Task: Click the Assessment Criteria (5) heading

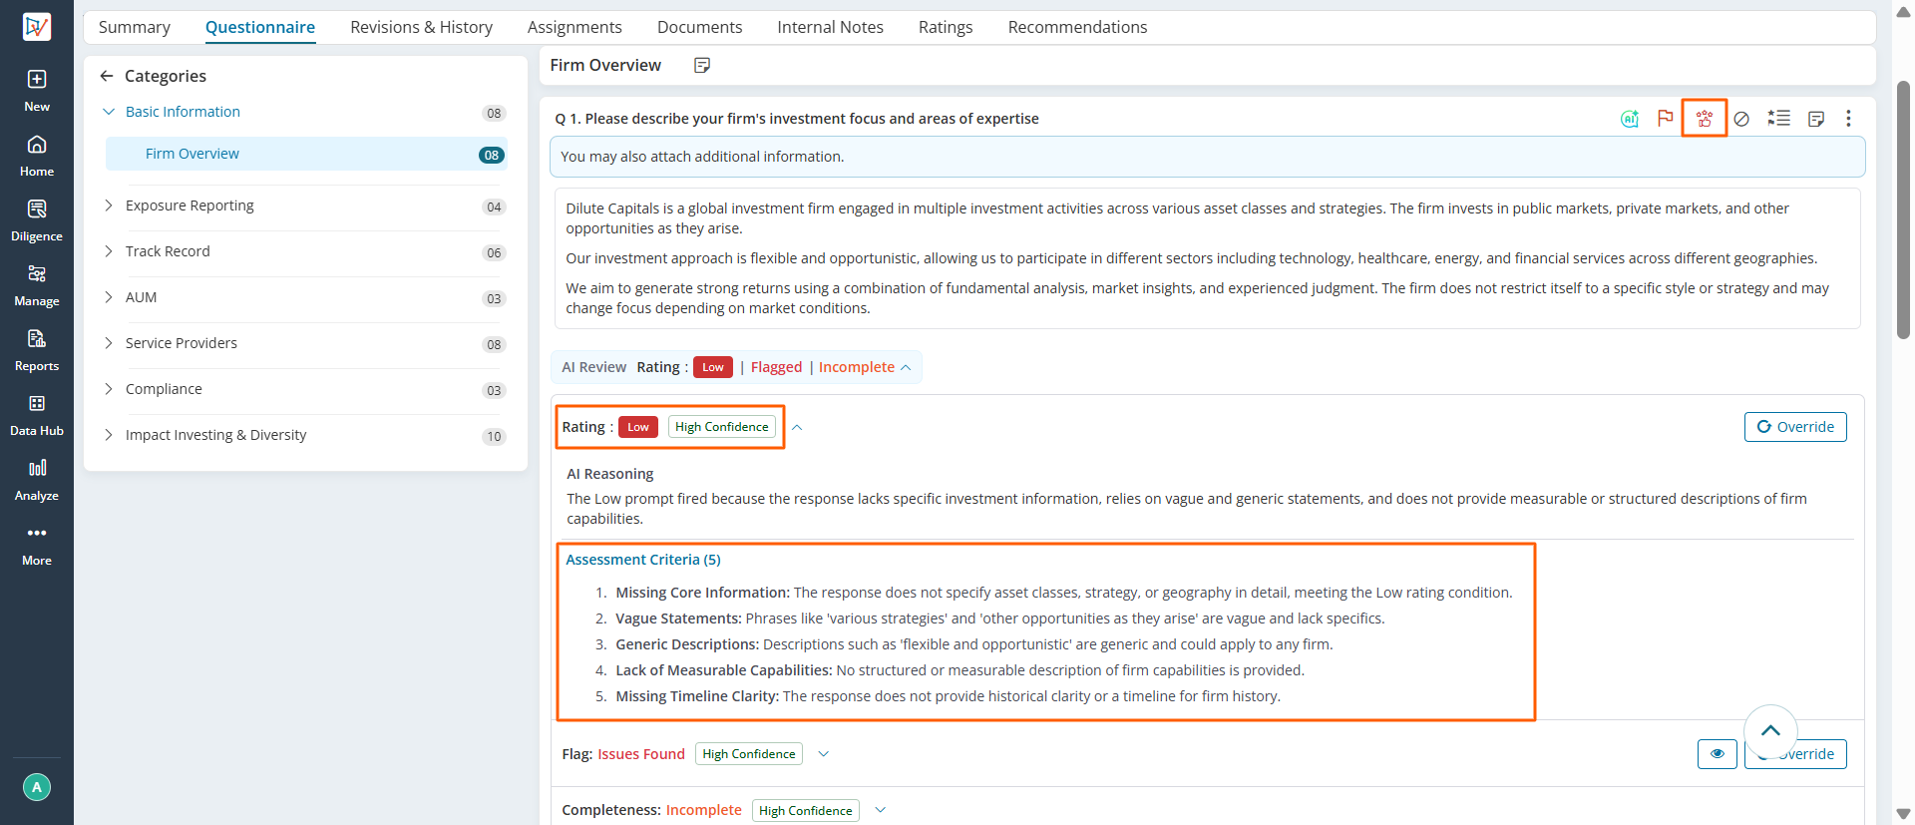Action: (x=643, y=560)
